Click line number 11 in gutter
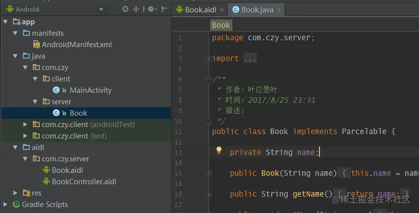 coord(178,132)
